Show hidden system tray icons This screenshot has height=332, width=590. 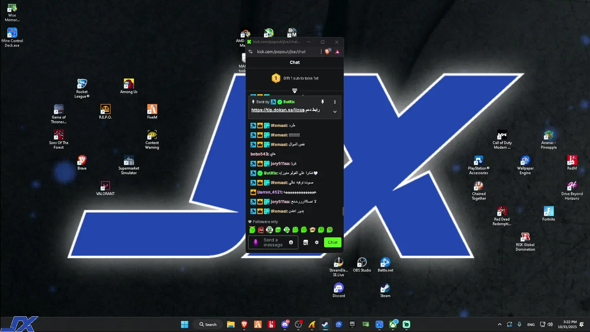click(x=500, y=325)
